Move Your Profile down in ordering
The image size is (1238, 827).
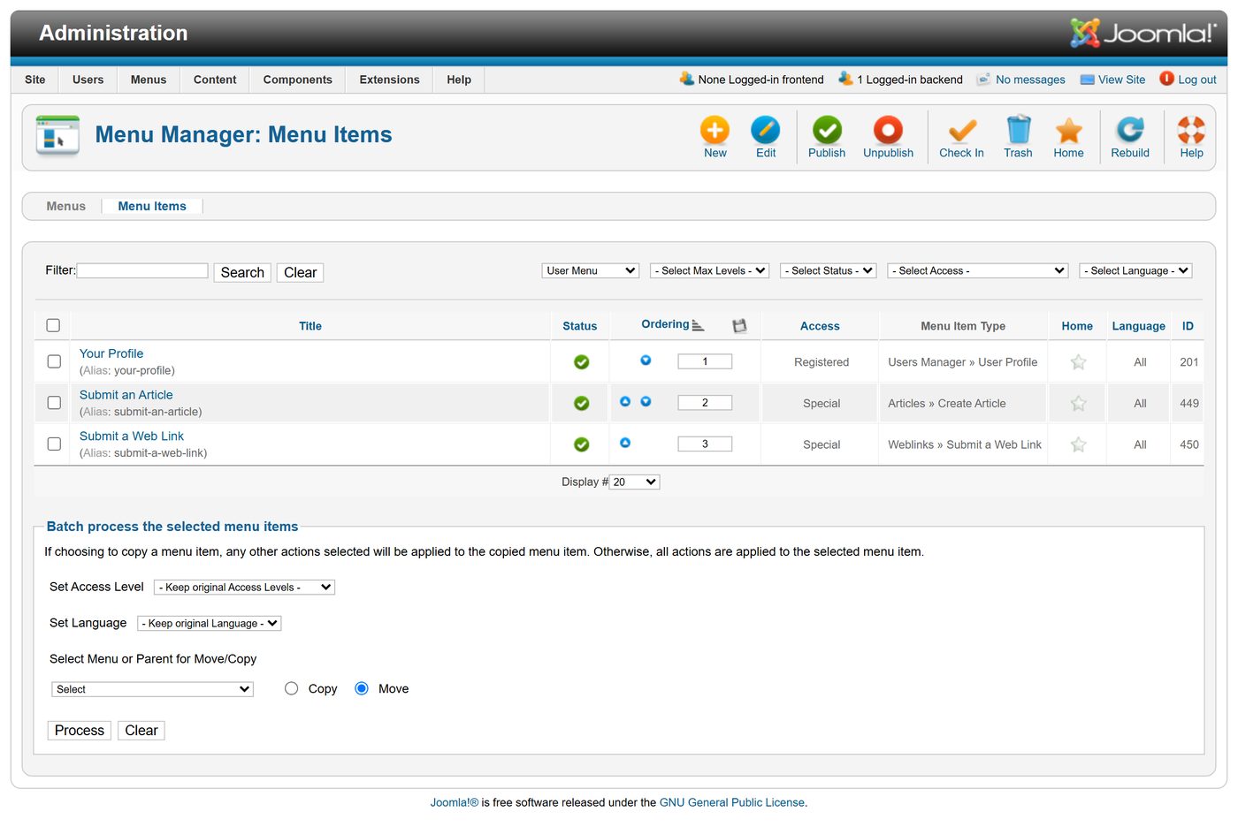tap(646, 360)
